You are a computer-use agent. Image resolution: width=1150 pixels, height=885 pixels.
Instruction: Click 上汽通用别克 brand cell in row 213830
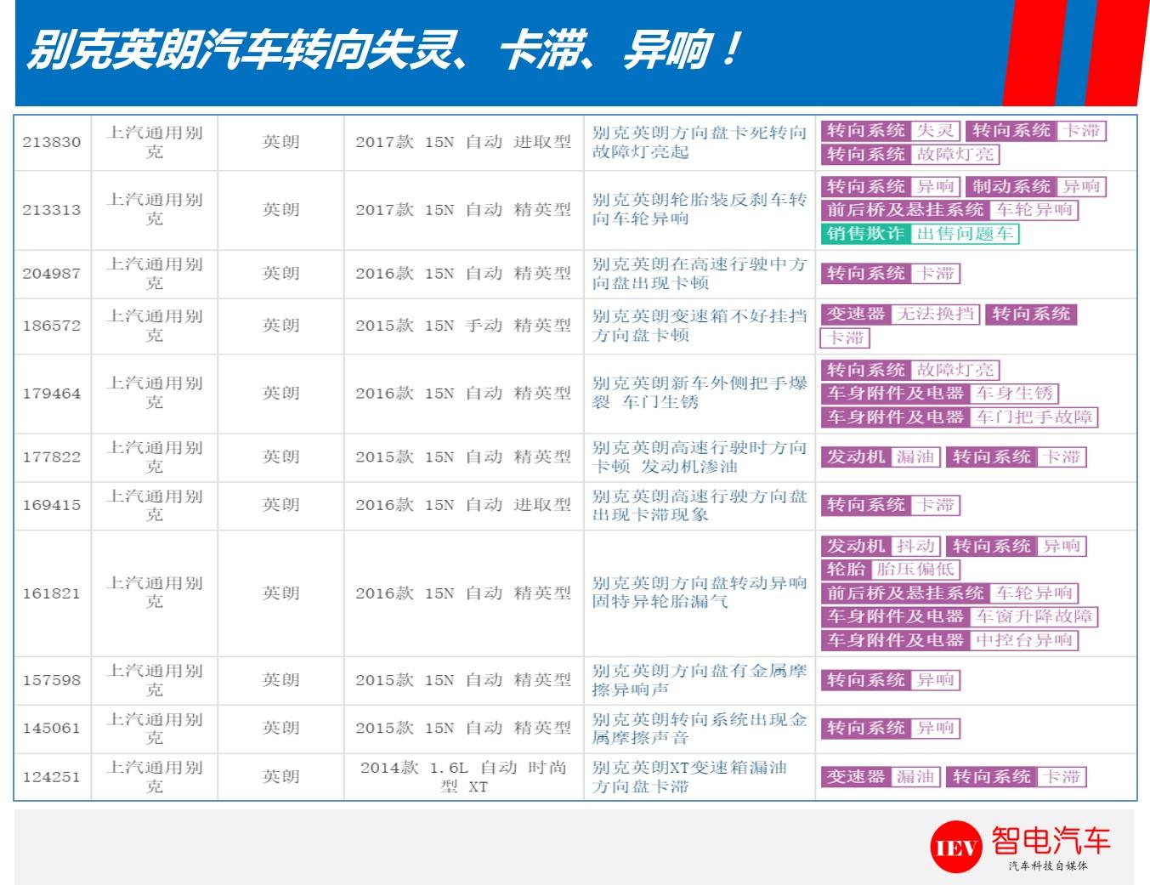pyautogui.click(x=154, y=142)
